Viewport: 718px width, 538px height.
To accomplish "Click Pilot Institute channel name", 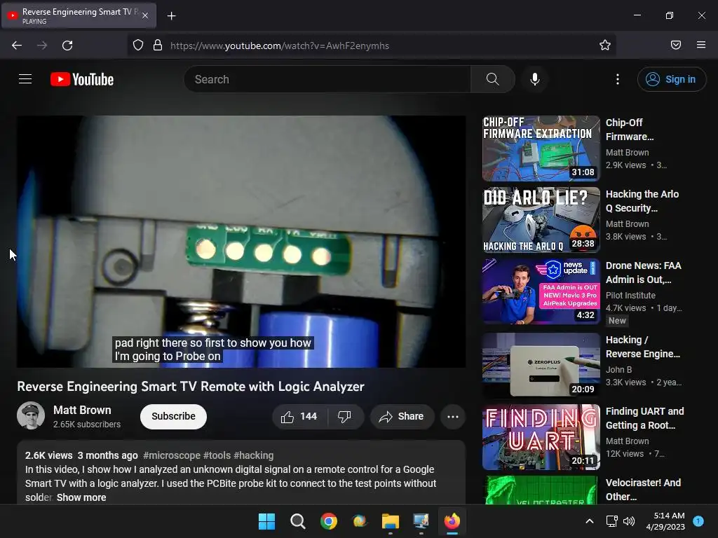I will [630, 295].
